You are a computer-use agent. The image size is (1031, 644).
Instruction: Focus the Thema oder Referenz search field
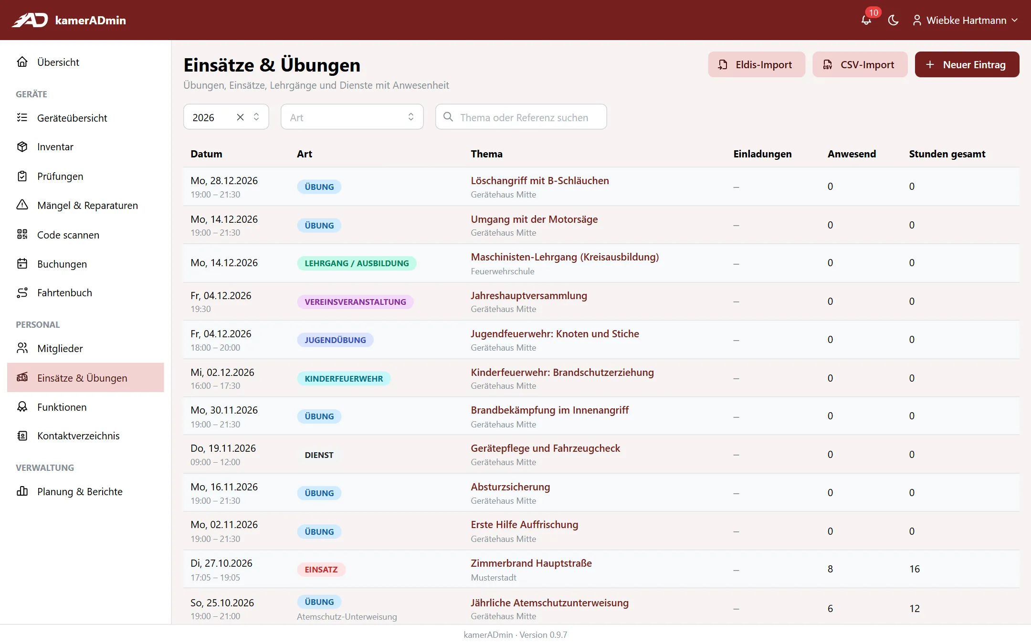pos(521,117)
